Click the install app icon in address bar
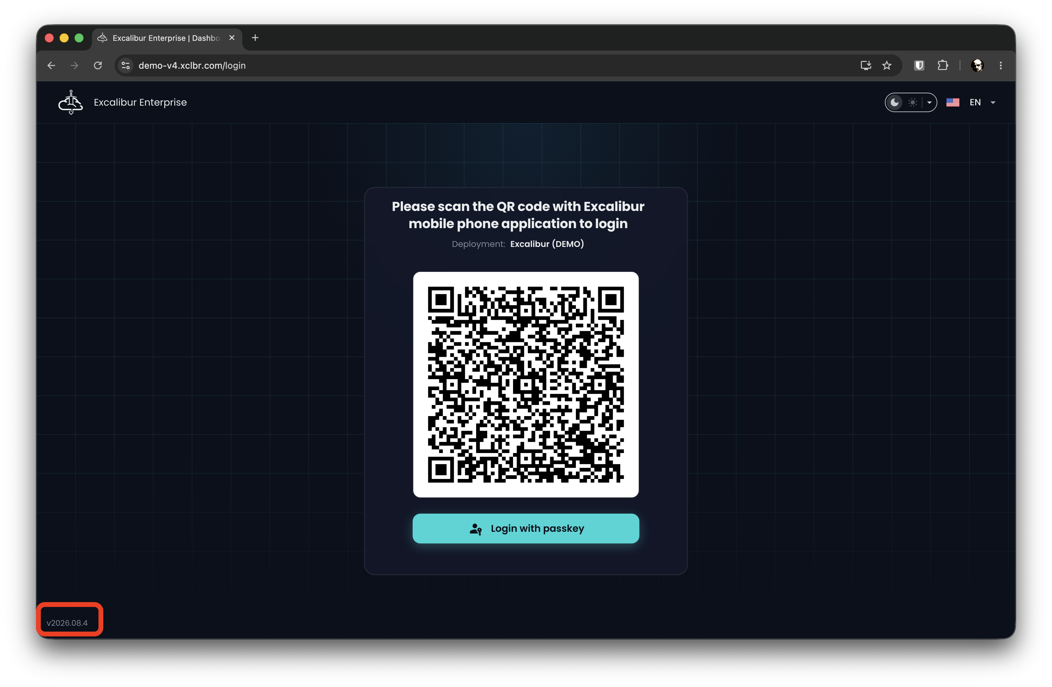This screenshot has width=1052, height=687. pos(865,65)
